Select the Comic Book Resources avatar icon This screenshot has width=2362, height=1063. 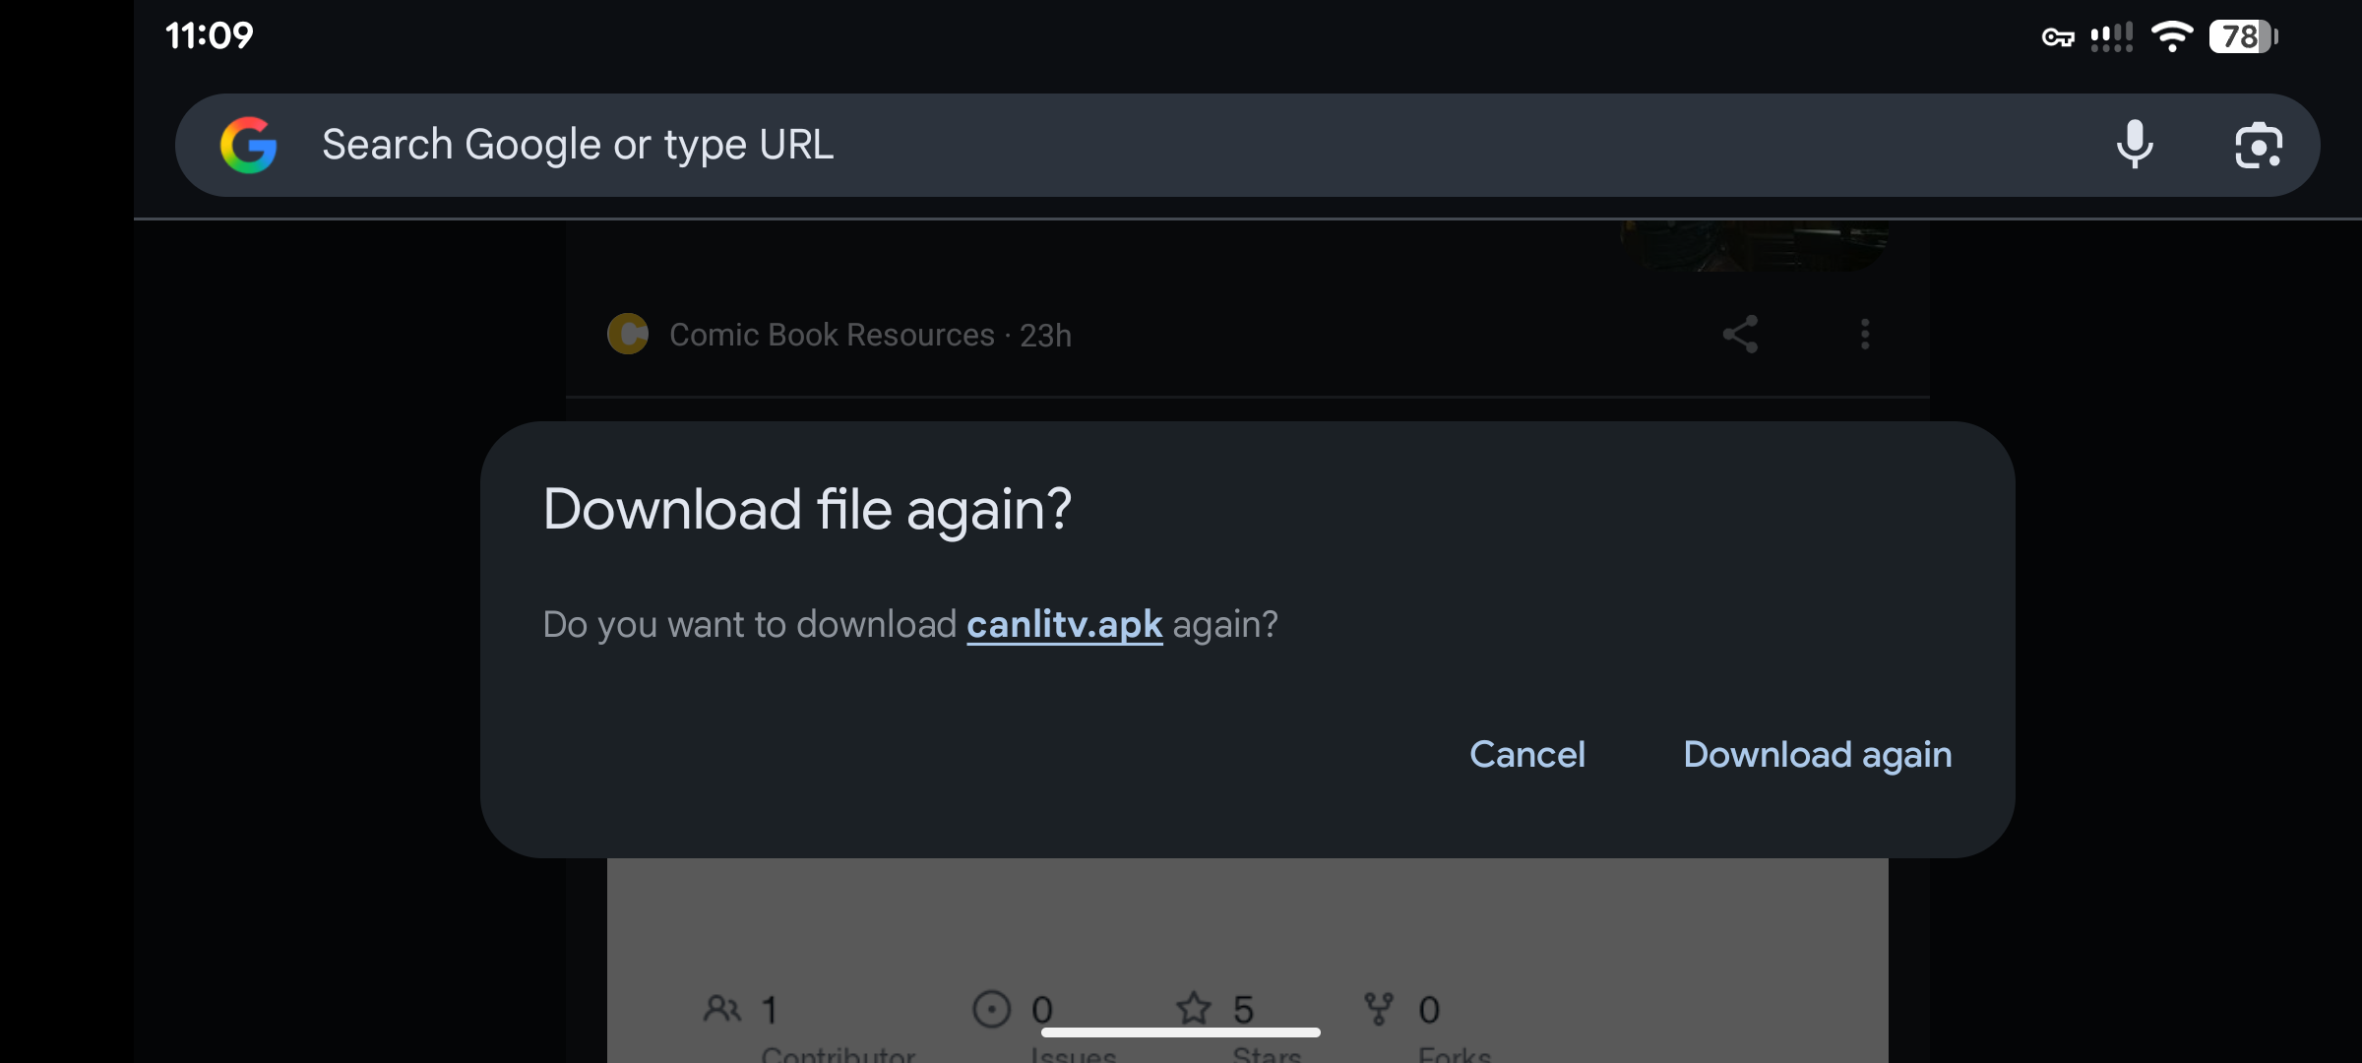(x=628, y=335)
